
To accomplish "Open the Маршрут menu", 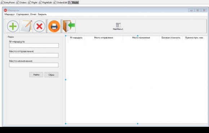I will [x=9, y=14].
